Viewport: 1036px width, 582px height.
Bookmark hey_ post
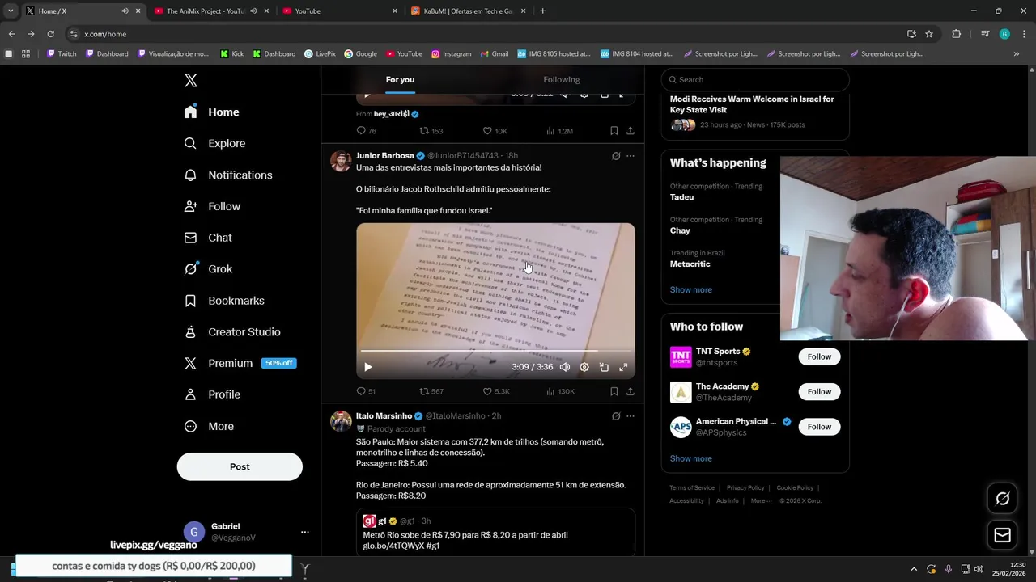pyautogui.click(x=614, y=131)
